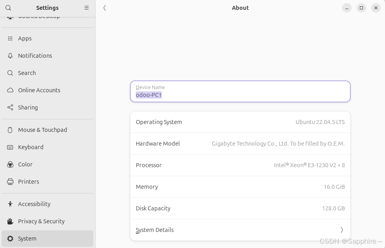Click the Color icon in sidebar
The height and width of the screenshot is (248, 385).
click(x=10, y=164)
